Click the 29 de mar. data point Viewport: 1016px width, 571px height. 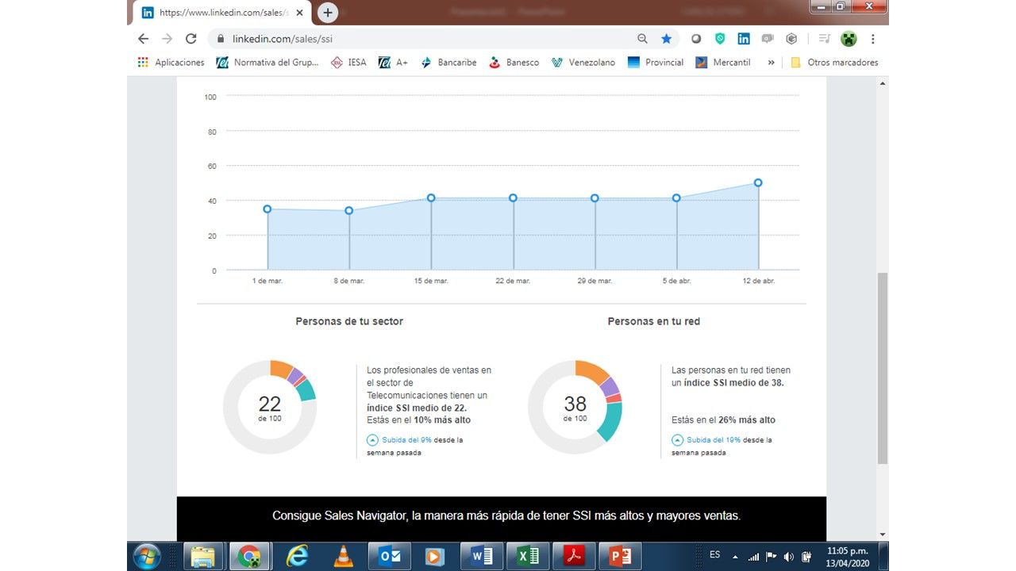point(595,198)
